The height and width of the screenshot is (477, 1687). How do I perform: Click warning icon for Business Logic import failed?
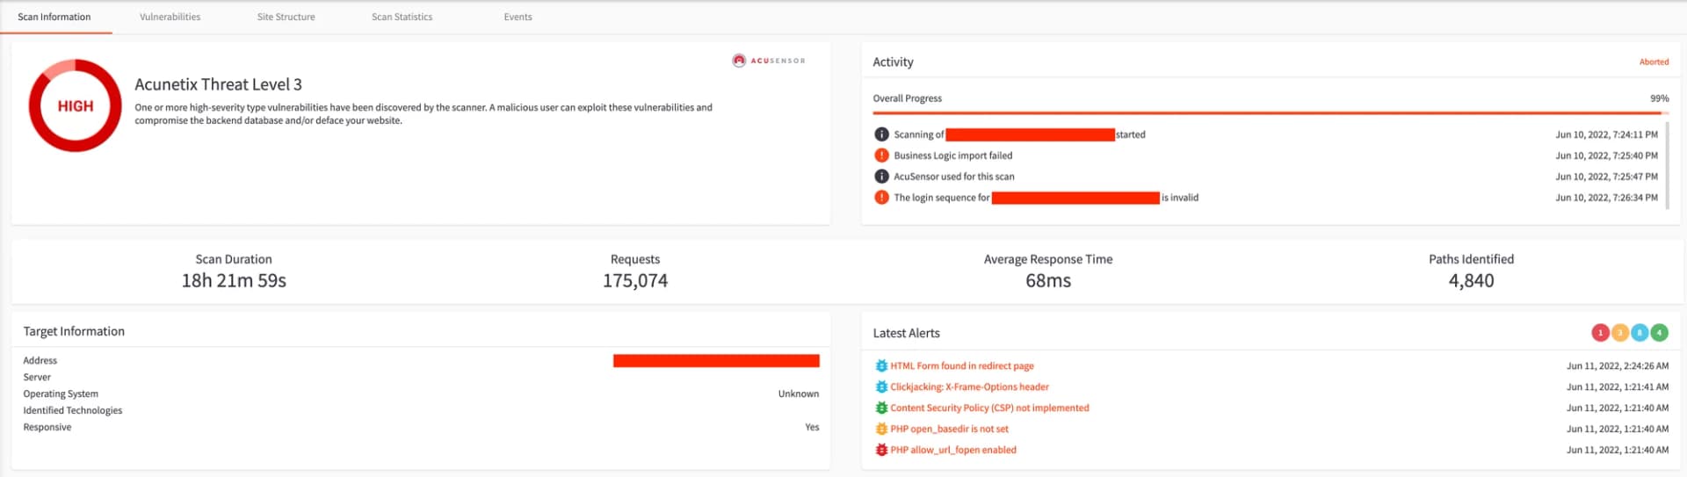point(881,155)
